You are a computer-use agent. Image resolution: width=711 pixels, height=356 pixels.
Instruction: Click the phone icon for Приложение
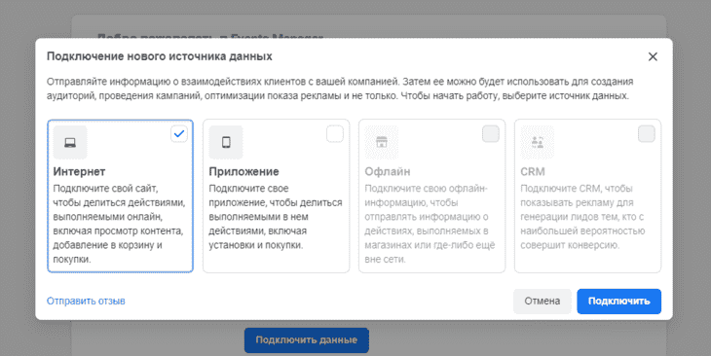click(x=226, y=142)
